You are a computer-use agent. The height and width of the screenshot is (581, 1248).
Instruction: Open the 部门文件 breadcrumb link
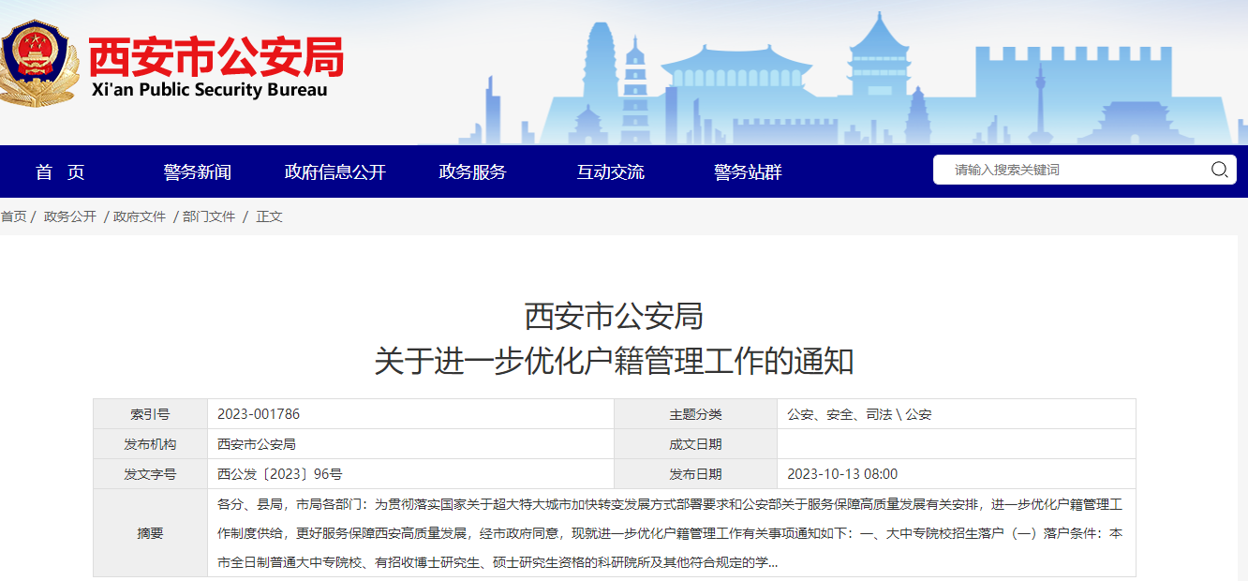click(x=208, y=216)
